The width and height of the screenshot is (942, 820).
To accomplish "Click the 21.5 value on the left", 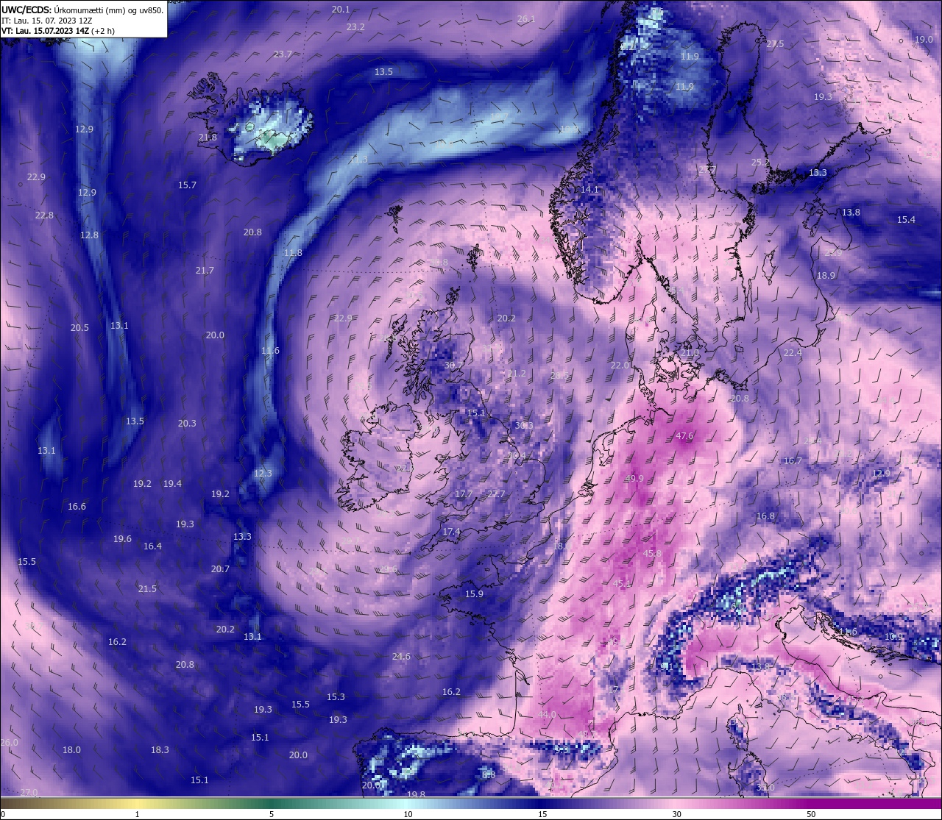I will point(147,588).
